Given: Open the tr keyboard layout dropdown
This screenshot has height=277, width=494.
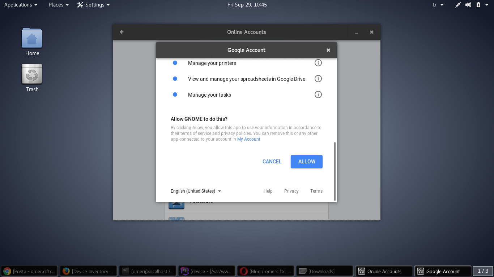Looking at the screenshot, I should 438,5.
